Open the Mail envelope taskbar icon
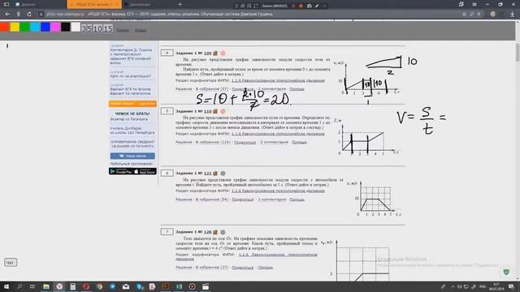This screenshot has height=292, width=520. click(126, 286)
